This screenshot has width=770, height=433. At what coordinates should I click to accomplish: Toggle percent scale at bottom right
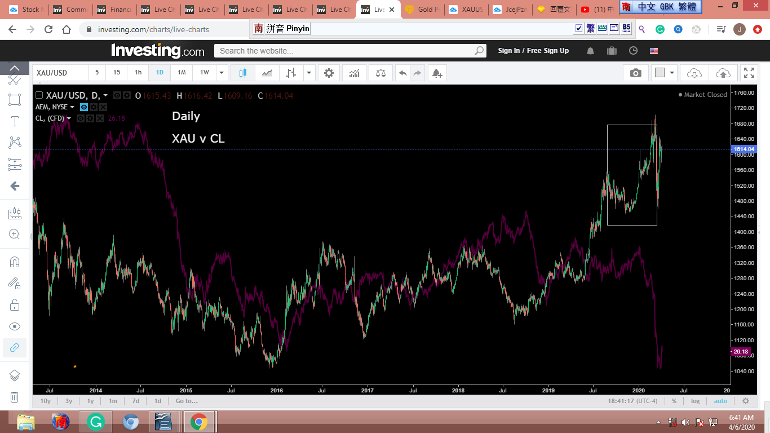click(x=674, y=401)
